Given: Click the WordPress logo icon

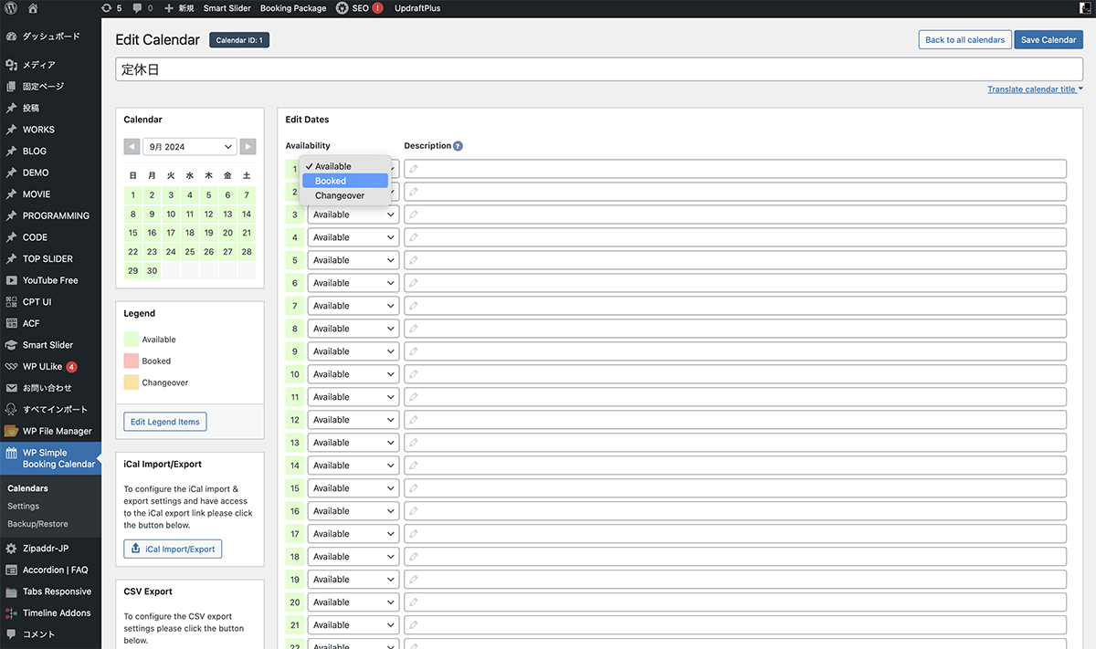Looking at the screenshot, I should point(11,8).
